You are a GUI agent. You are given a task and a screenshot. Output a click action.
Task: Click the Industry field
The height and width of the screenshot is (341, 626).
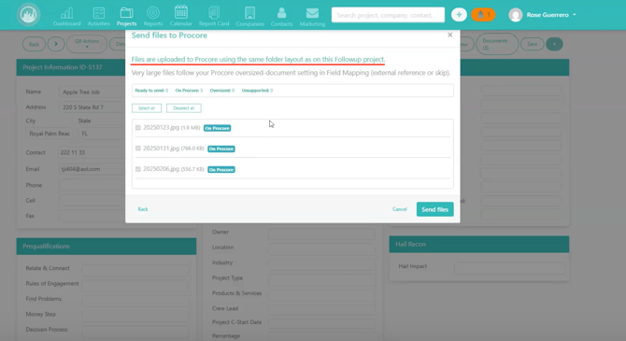(x=321, y=263)
